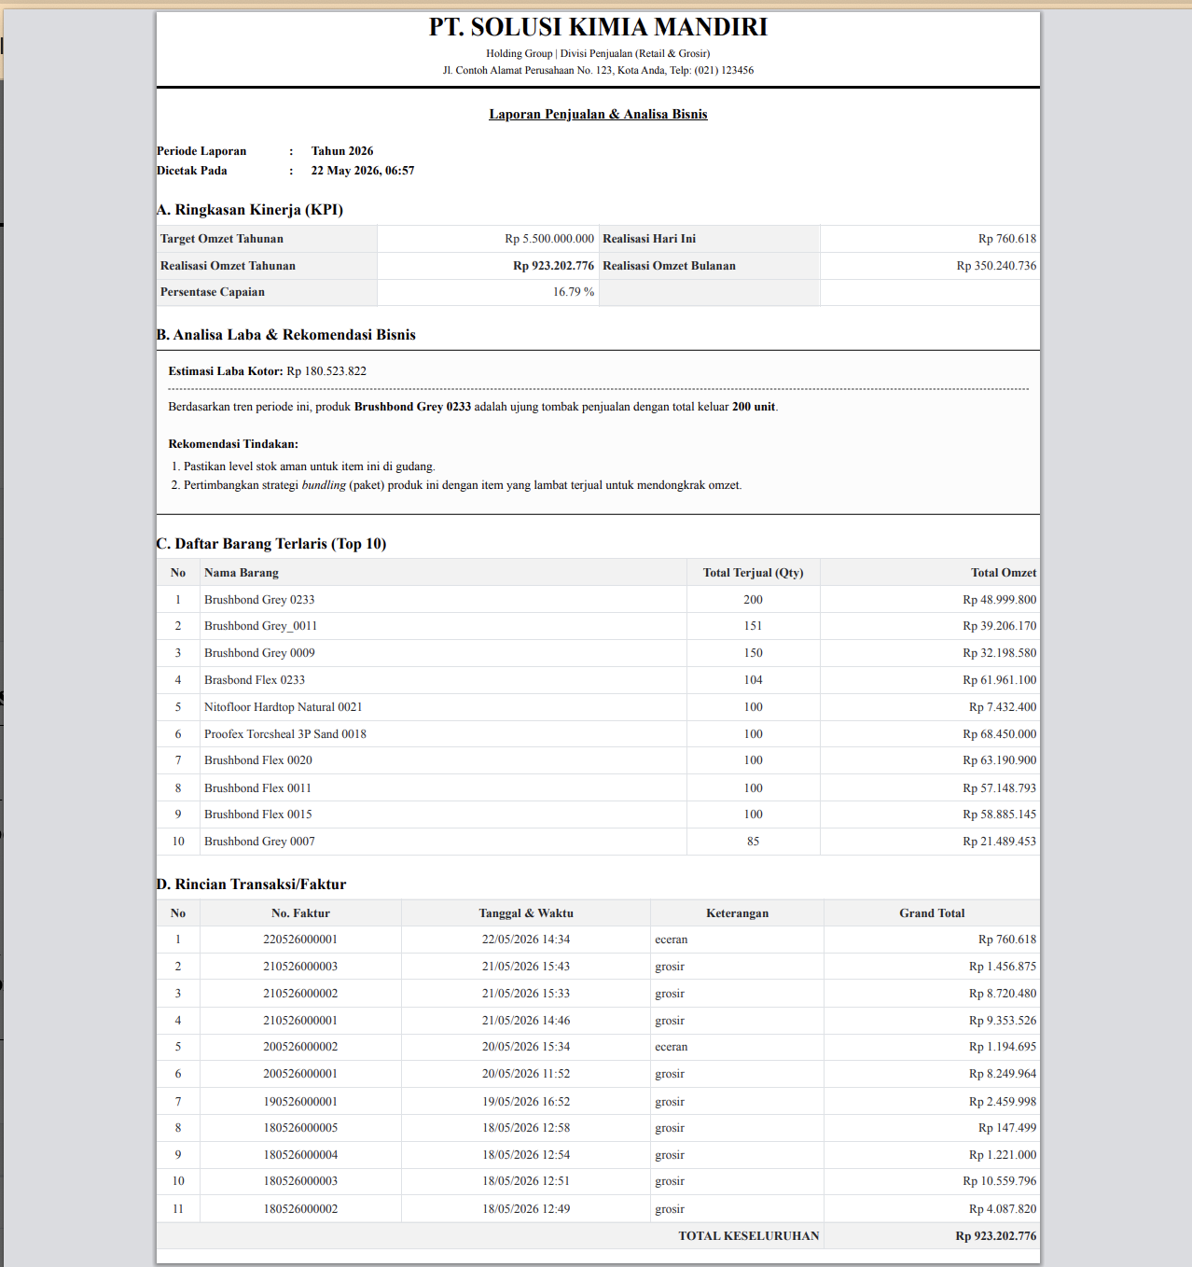Click the 'Rekomendasi Tindakan:' label
Image resolution: width=1192 pixels, height=1267 pixels.
[233, 444]
